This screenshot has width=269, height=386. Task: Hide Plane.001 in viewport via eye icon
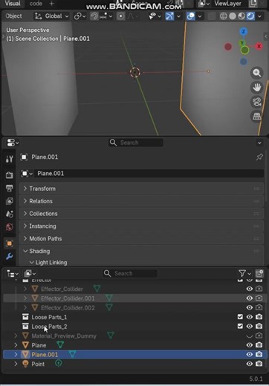click(x=250, y=354)
